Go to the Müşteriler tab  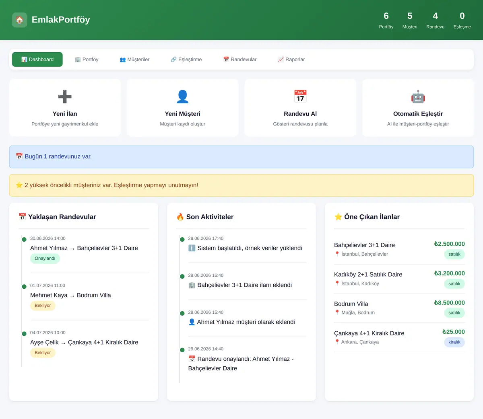pyautogui.click(x=134, y=60)
